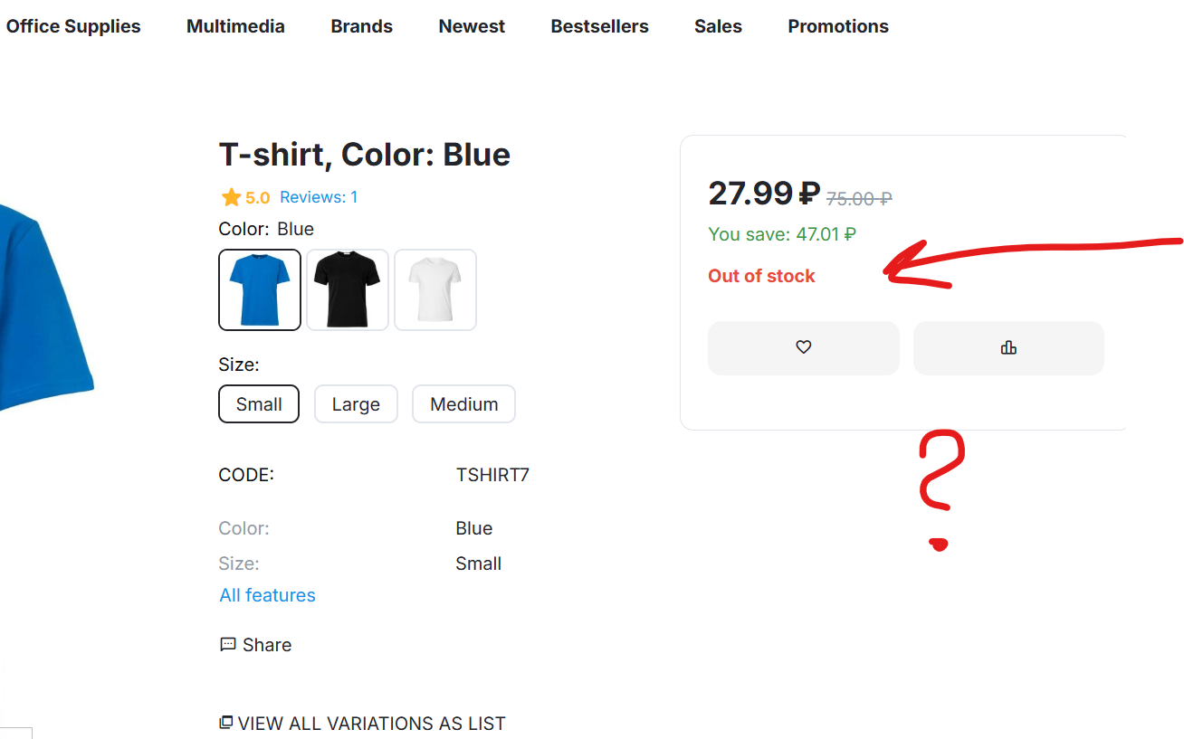This screenshot has height=739, width=1184.
Task: Click the All features link
Action: (x=267, y=595)
